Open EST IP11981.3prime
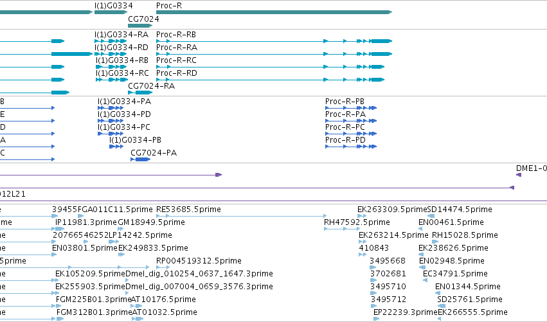547x322 pixels. pos(86,222)
